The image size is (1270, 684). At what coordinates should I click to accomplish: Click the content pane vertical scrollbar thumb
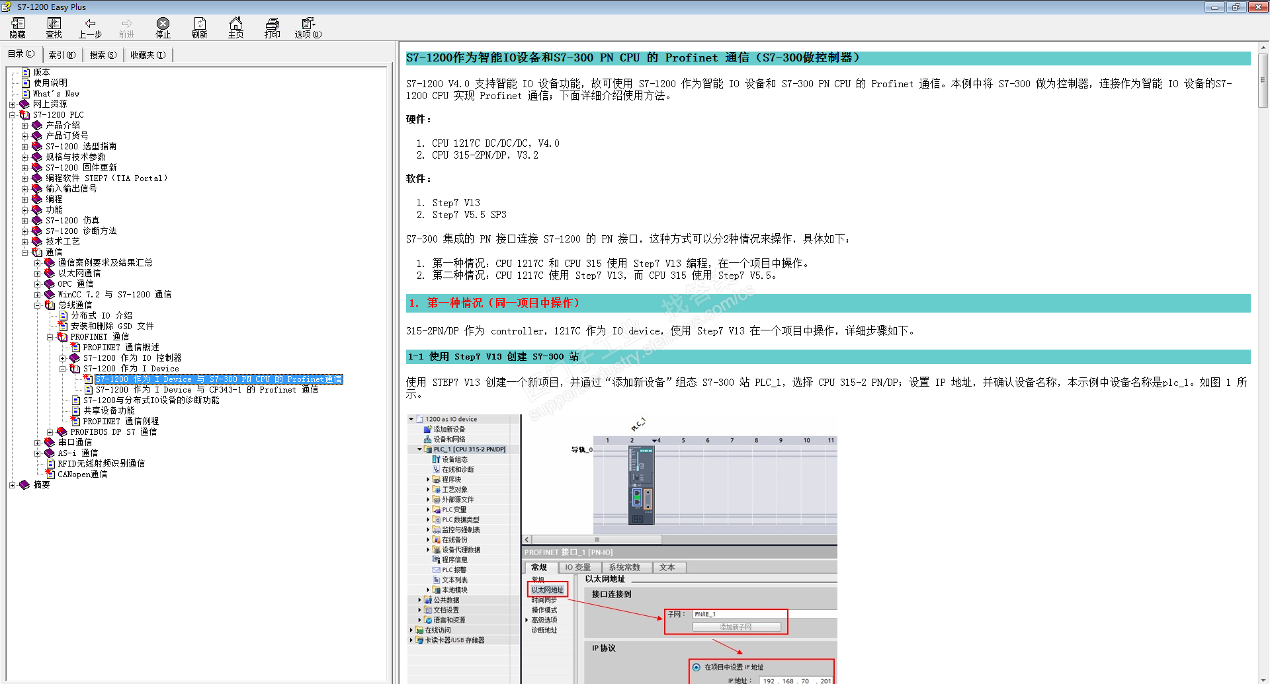tap(1263, 81)
